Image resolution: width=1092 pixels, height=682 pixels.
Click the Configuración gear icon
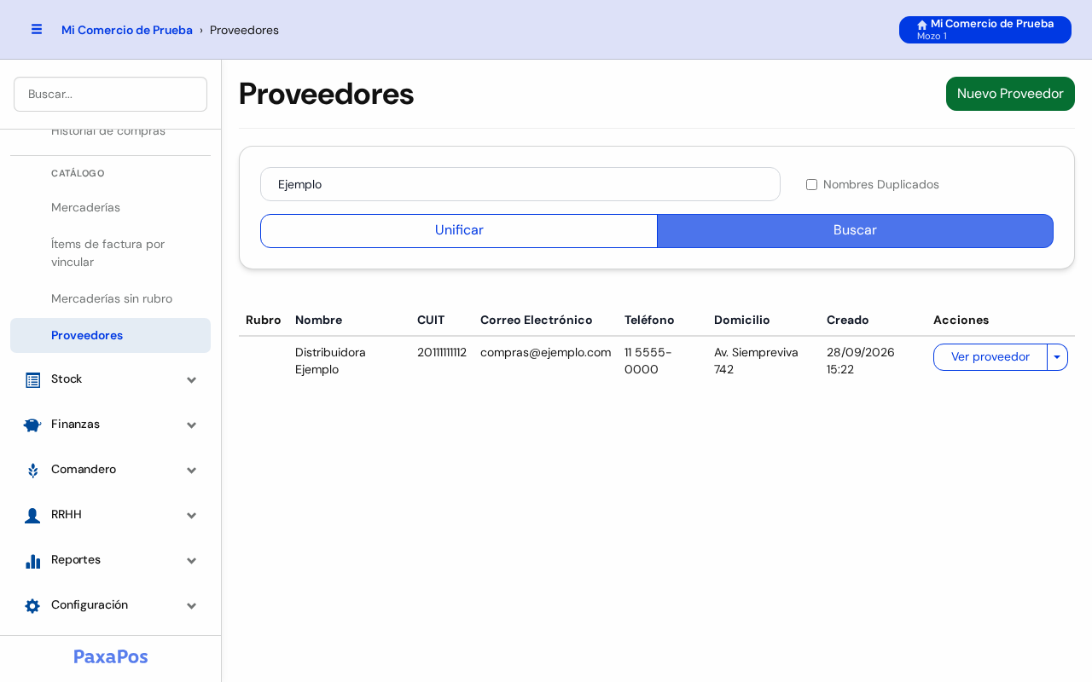[x=32, y=606]
